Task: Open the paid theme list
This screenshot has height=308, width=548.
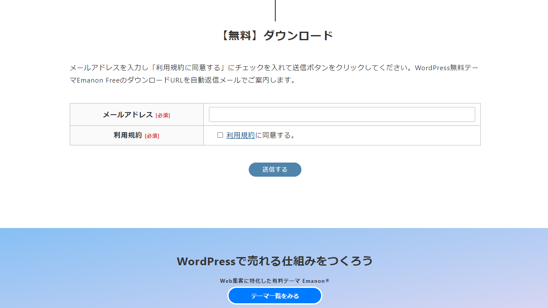Action: pos(275,296)
